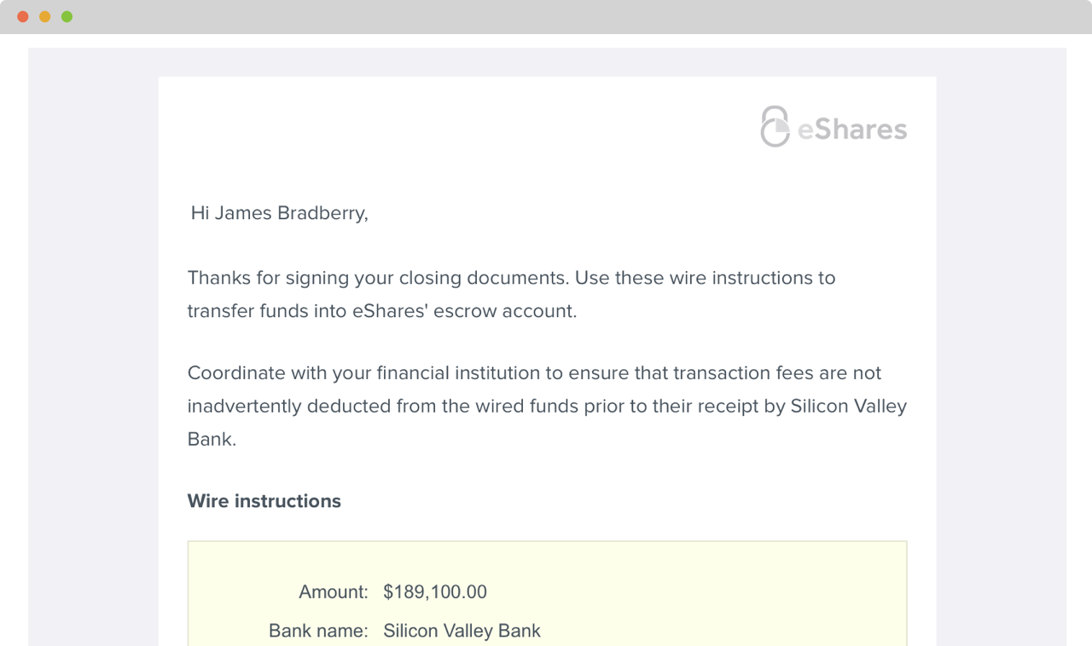Click the "Bank name:" label
Viewport: 1092px width, 646px height.
click(318, 631)
